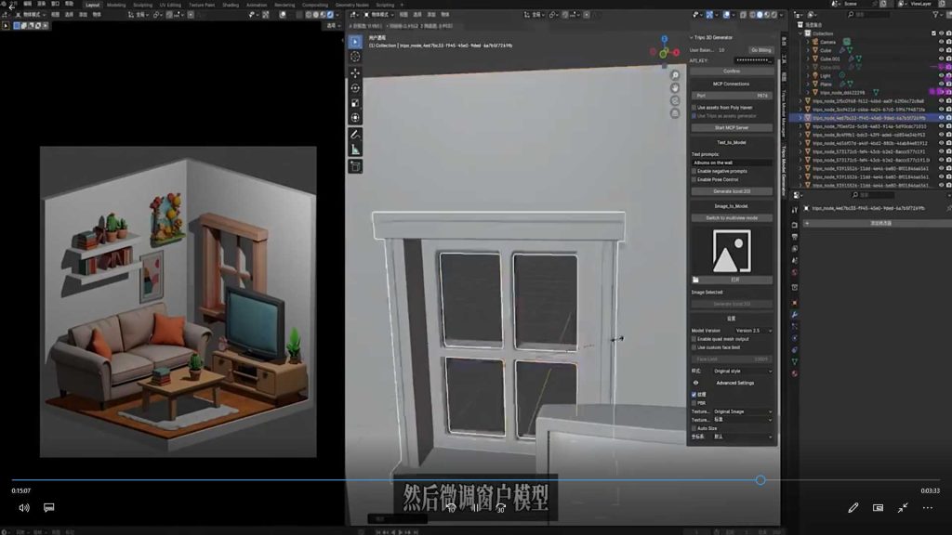Expand the Camera item in outliner

(808, 42)
